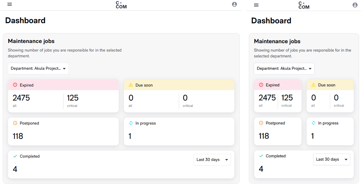Click the Postponed clock icon in the narrow dashboard

click(261, 123)
